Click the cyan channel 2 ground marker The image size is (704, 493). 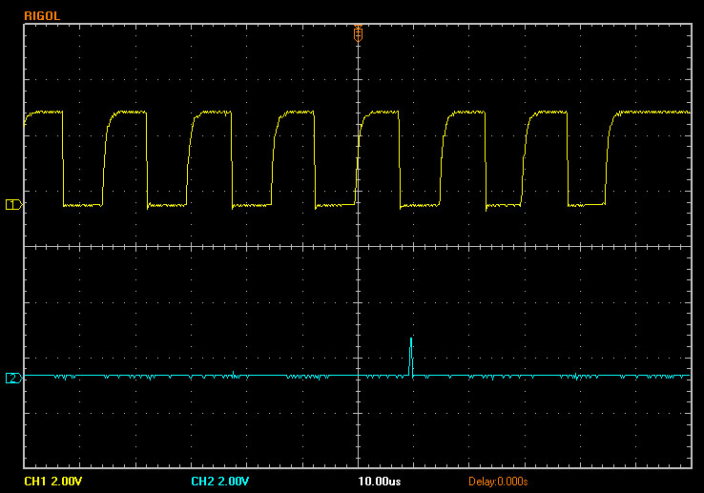point(12,379)
